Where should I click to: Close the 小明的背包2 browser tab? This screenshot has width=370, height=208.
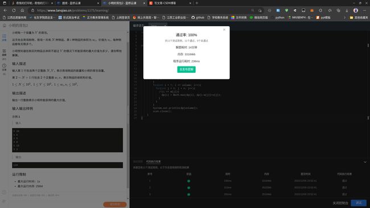click(144, 3)
